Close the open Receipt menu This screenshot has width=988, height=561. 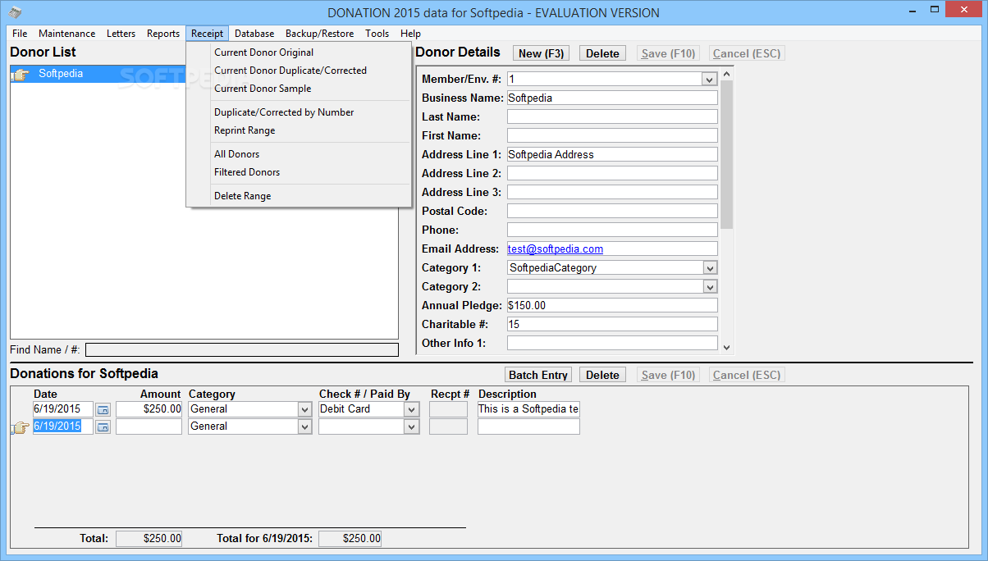coord(208,34)
